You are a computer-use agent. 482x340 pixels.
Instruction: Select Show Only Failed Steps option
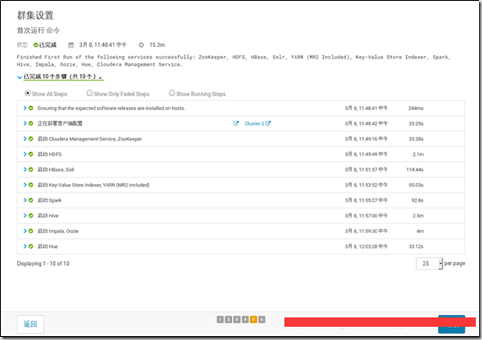(x=89, y=93)
